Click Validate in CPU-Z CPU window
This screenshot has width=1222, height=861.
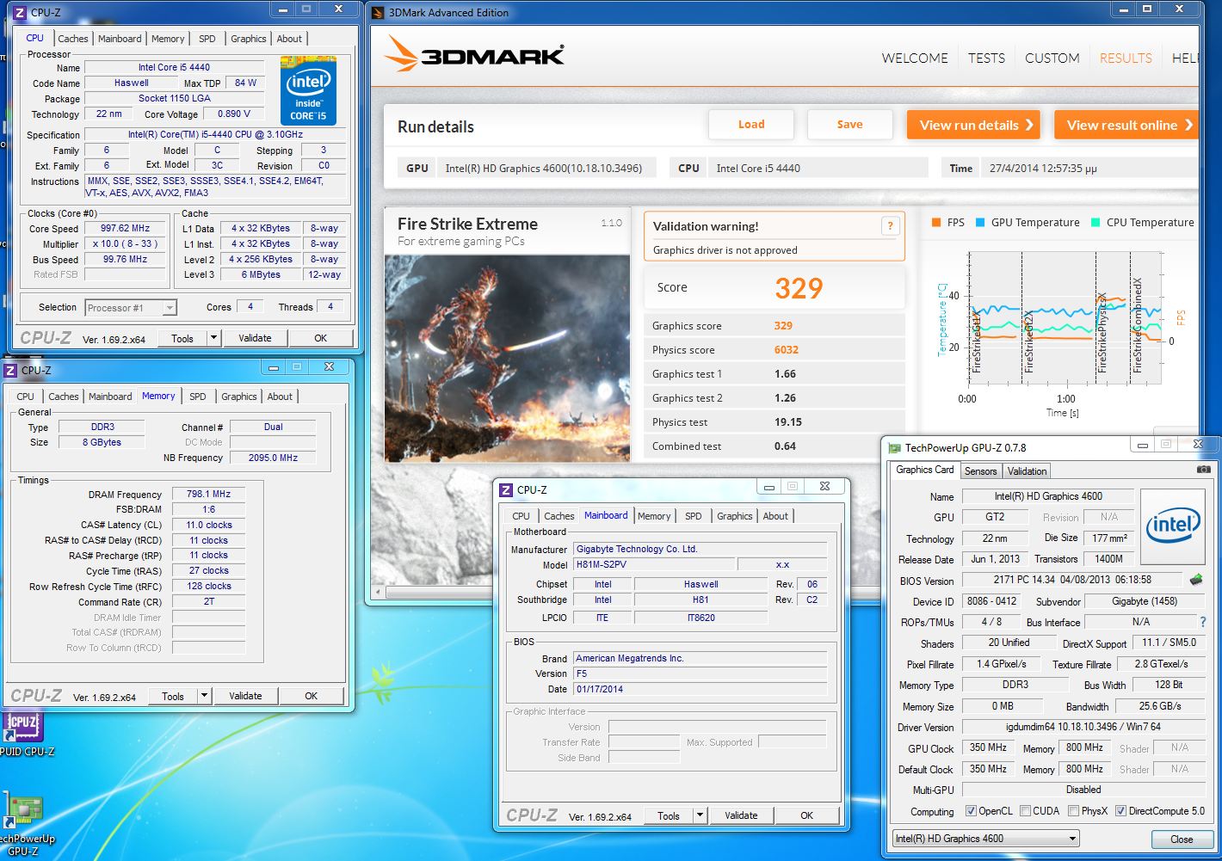pos(255,338)
